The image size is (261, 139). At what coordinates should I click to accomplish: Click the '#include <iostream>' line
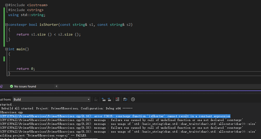(x=28, y=5)
